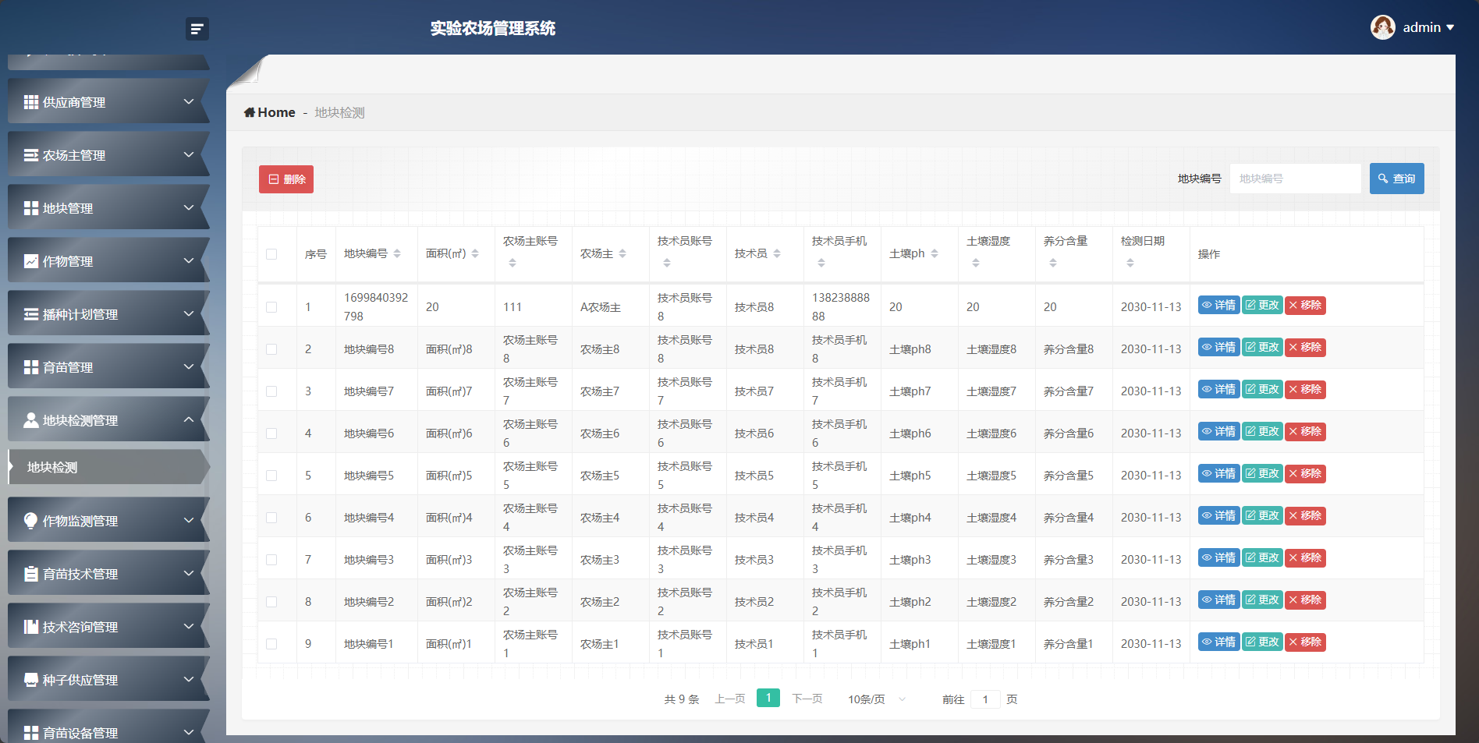Expand the 播种计划管理 menu chevron

(189, 313)
